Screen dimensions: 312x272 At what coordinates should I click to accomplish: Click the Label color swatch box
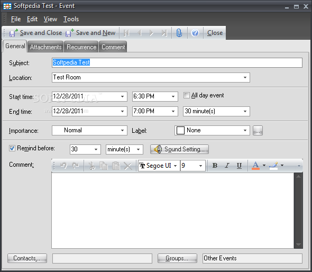(x=180, y=131)
